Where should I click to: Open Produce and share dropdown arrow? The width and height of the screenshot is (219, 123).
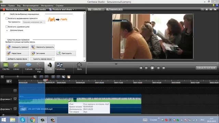(x=73, y=10)
